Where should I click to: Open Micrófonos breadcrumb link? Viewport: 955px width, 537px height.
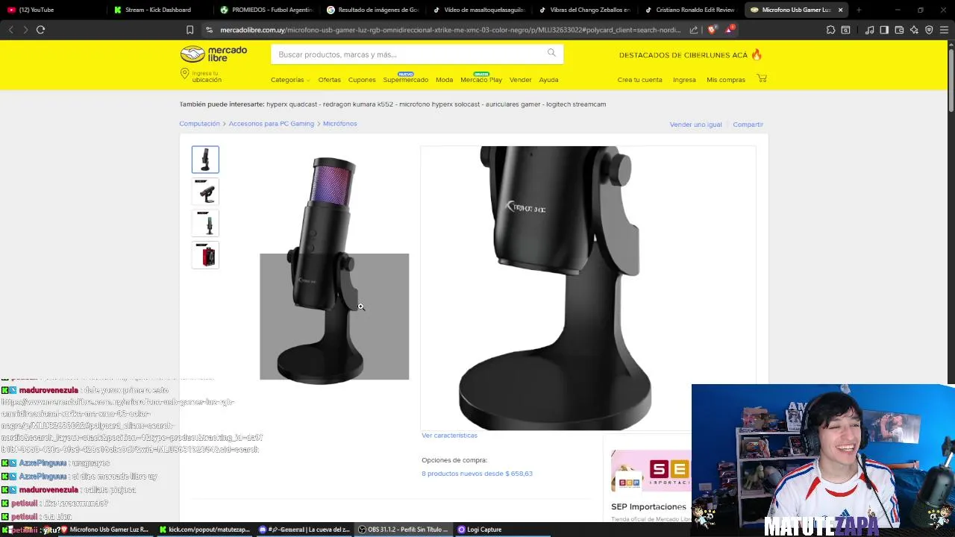pyautogui.click(x=339, y=124)
